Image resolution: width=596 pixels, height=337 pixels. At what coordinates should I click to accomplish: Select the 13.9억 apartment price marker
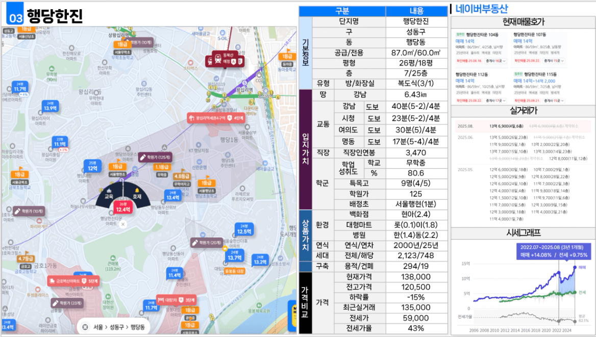(x=50, y=106)
